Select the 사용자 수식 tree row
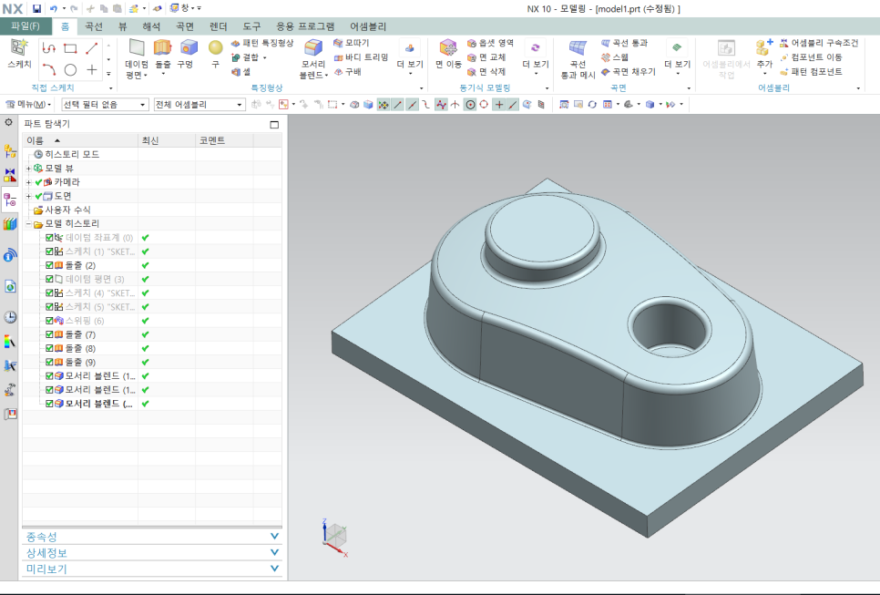The width and height of the screenshot is (880, 595). (62, 210)
